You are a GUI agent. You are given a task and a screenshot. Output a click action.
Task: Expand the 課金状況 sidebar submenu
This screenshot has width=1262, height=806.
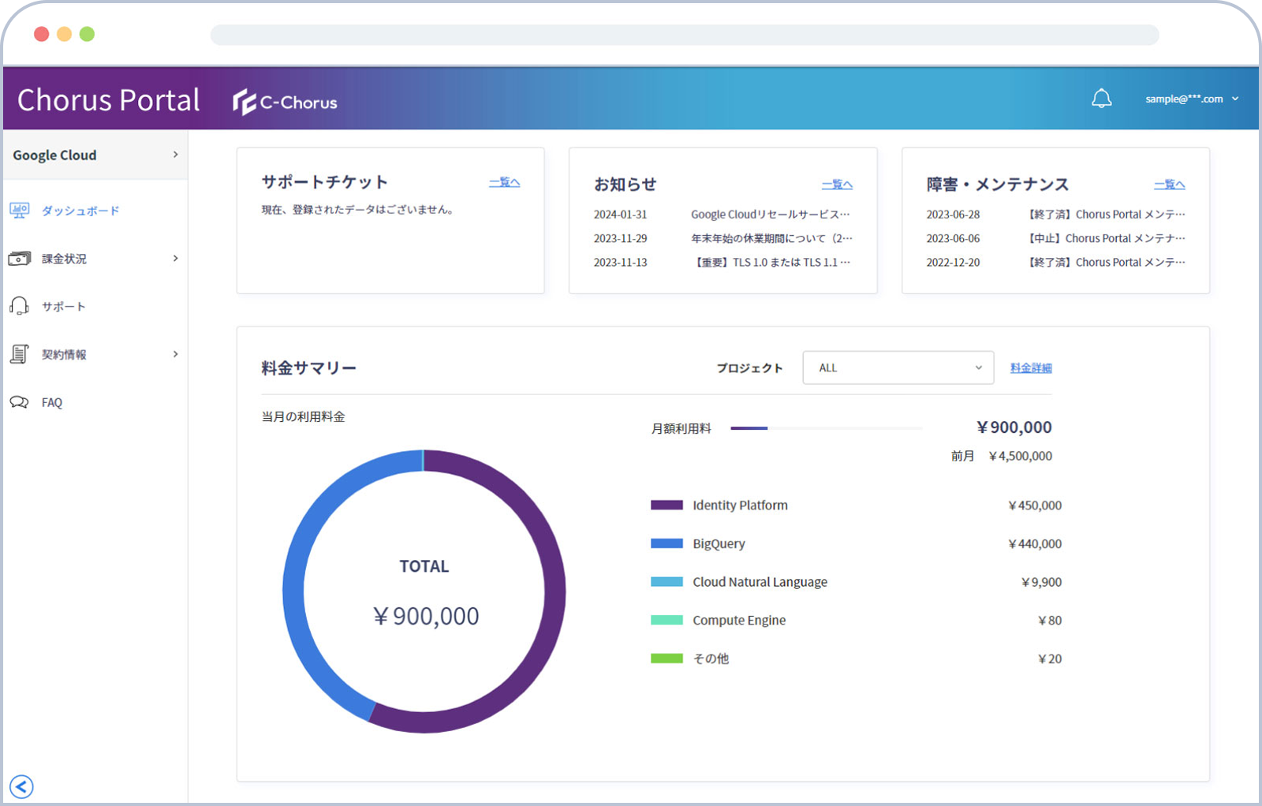[x=175, y=258]
